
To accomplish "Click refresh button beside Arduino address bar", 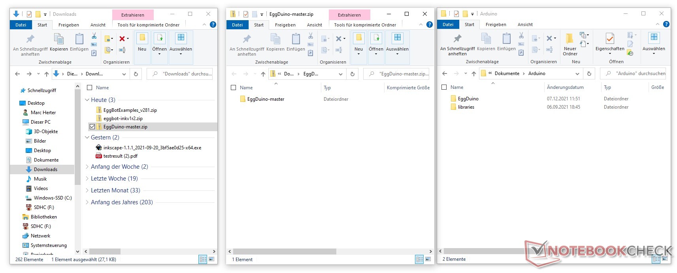I will 589,73.
